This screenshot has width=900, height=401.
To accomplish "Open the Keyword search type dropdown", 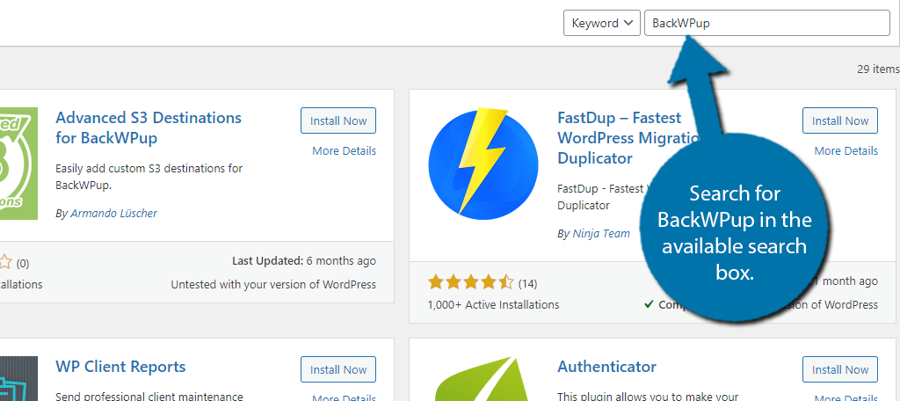I will coord(601,23).
